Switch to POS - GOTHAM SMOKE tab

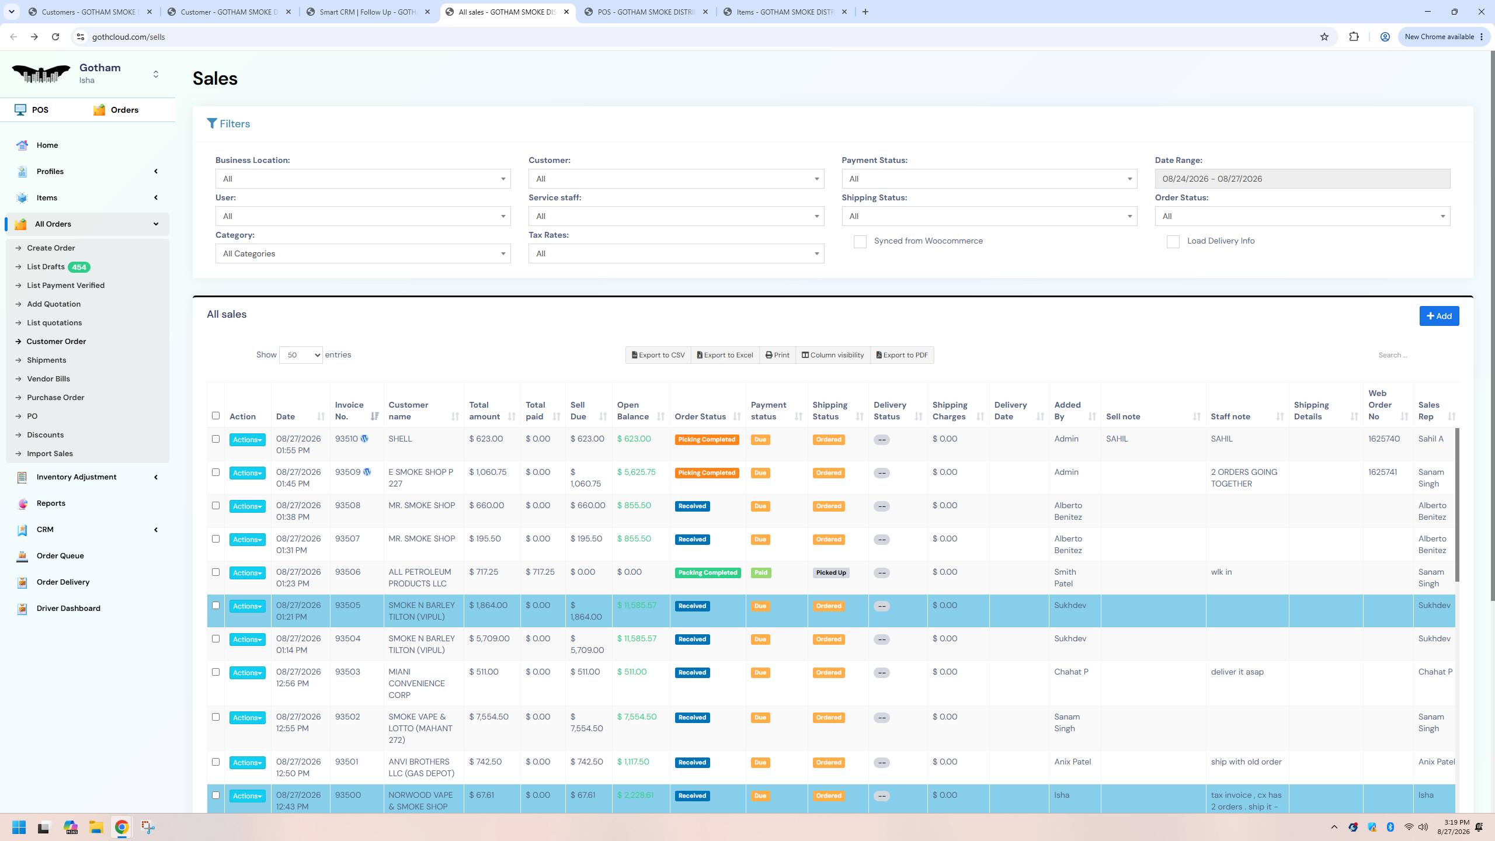(x=646, y=12)
